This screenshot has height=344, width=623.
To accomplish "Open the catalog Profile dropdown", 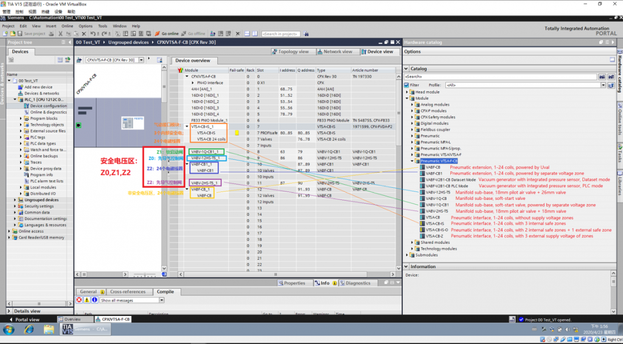I will [603, 85].
